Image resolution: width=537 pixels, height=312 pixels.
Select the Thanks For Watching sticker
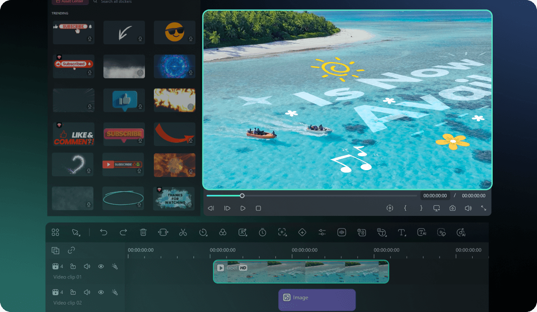pyautogui.click(x=174, y=198)
